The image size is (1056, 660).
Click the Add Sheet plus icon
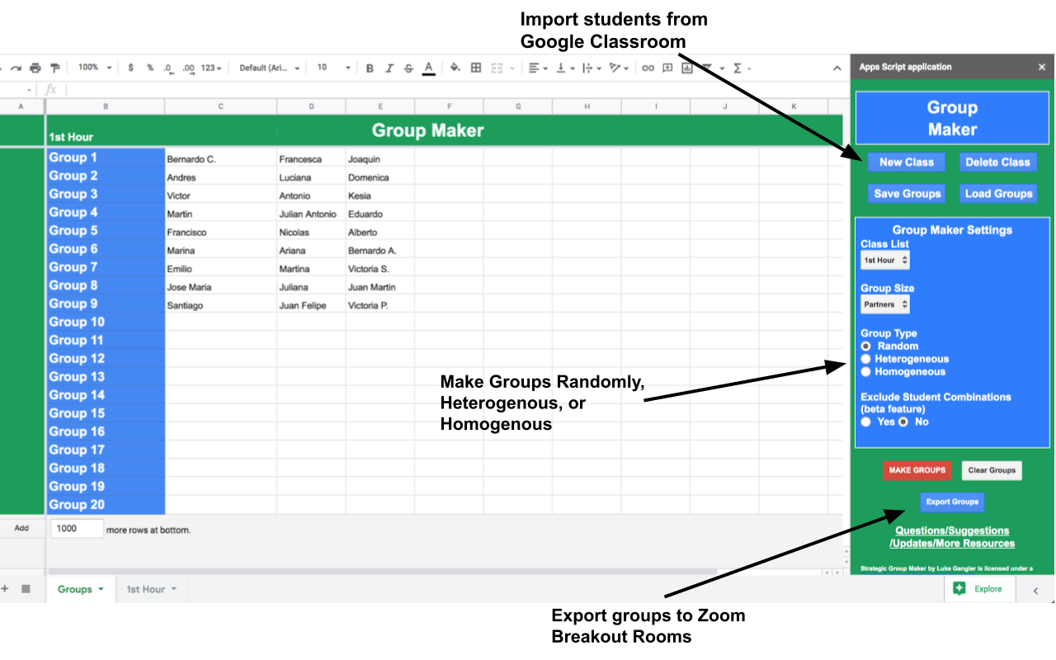pos(5,589)
